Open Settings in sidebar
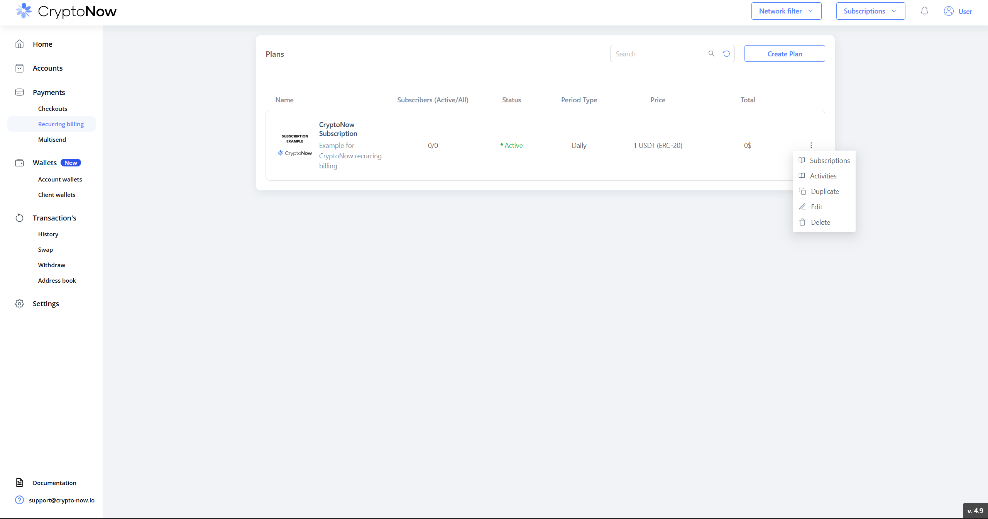988x519 pixels. [x=46, y=304]
